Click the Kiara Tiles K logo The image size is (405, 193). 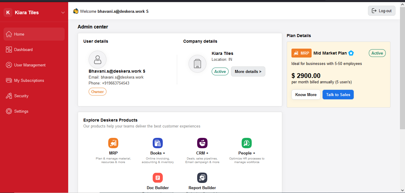coord(8,12)
